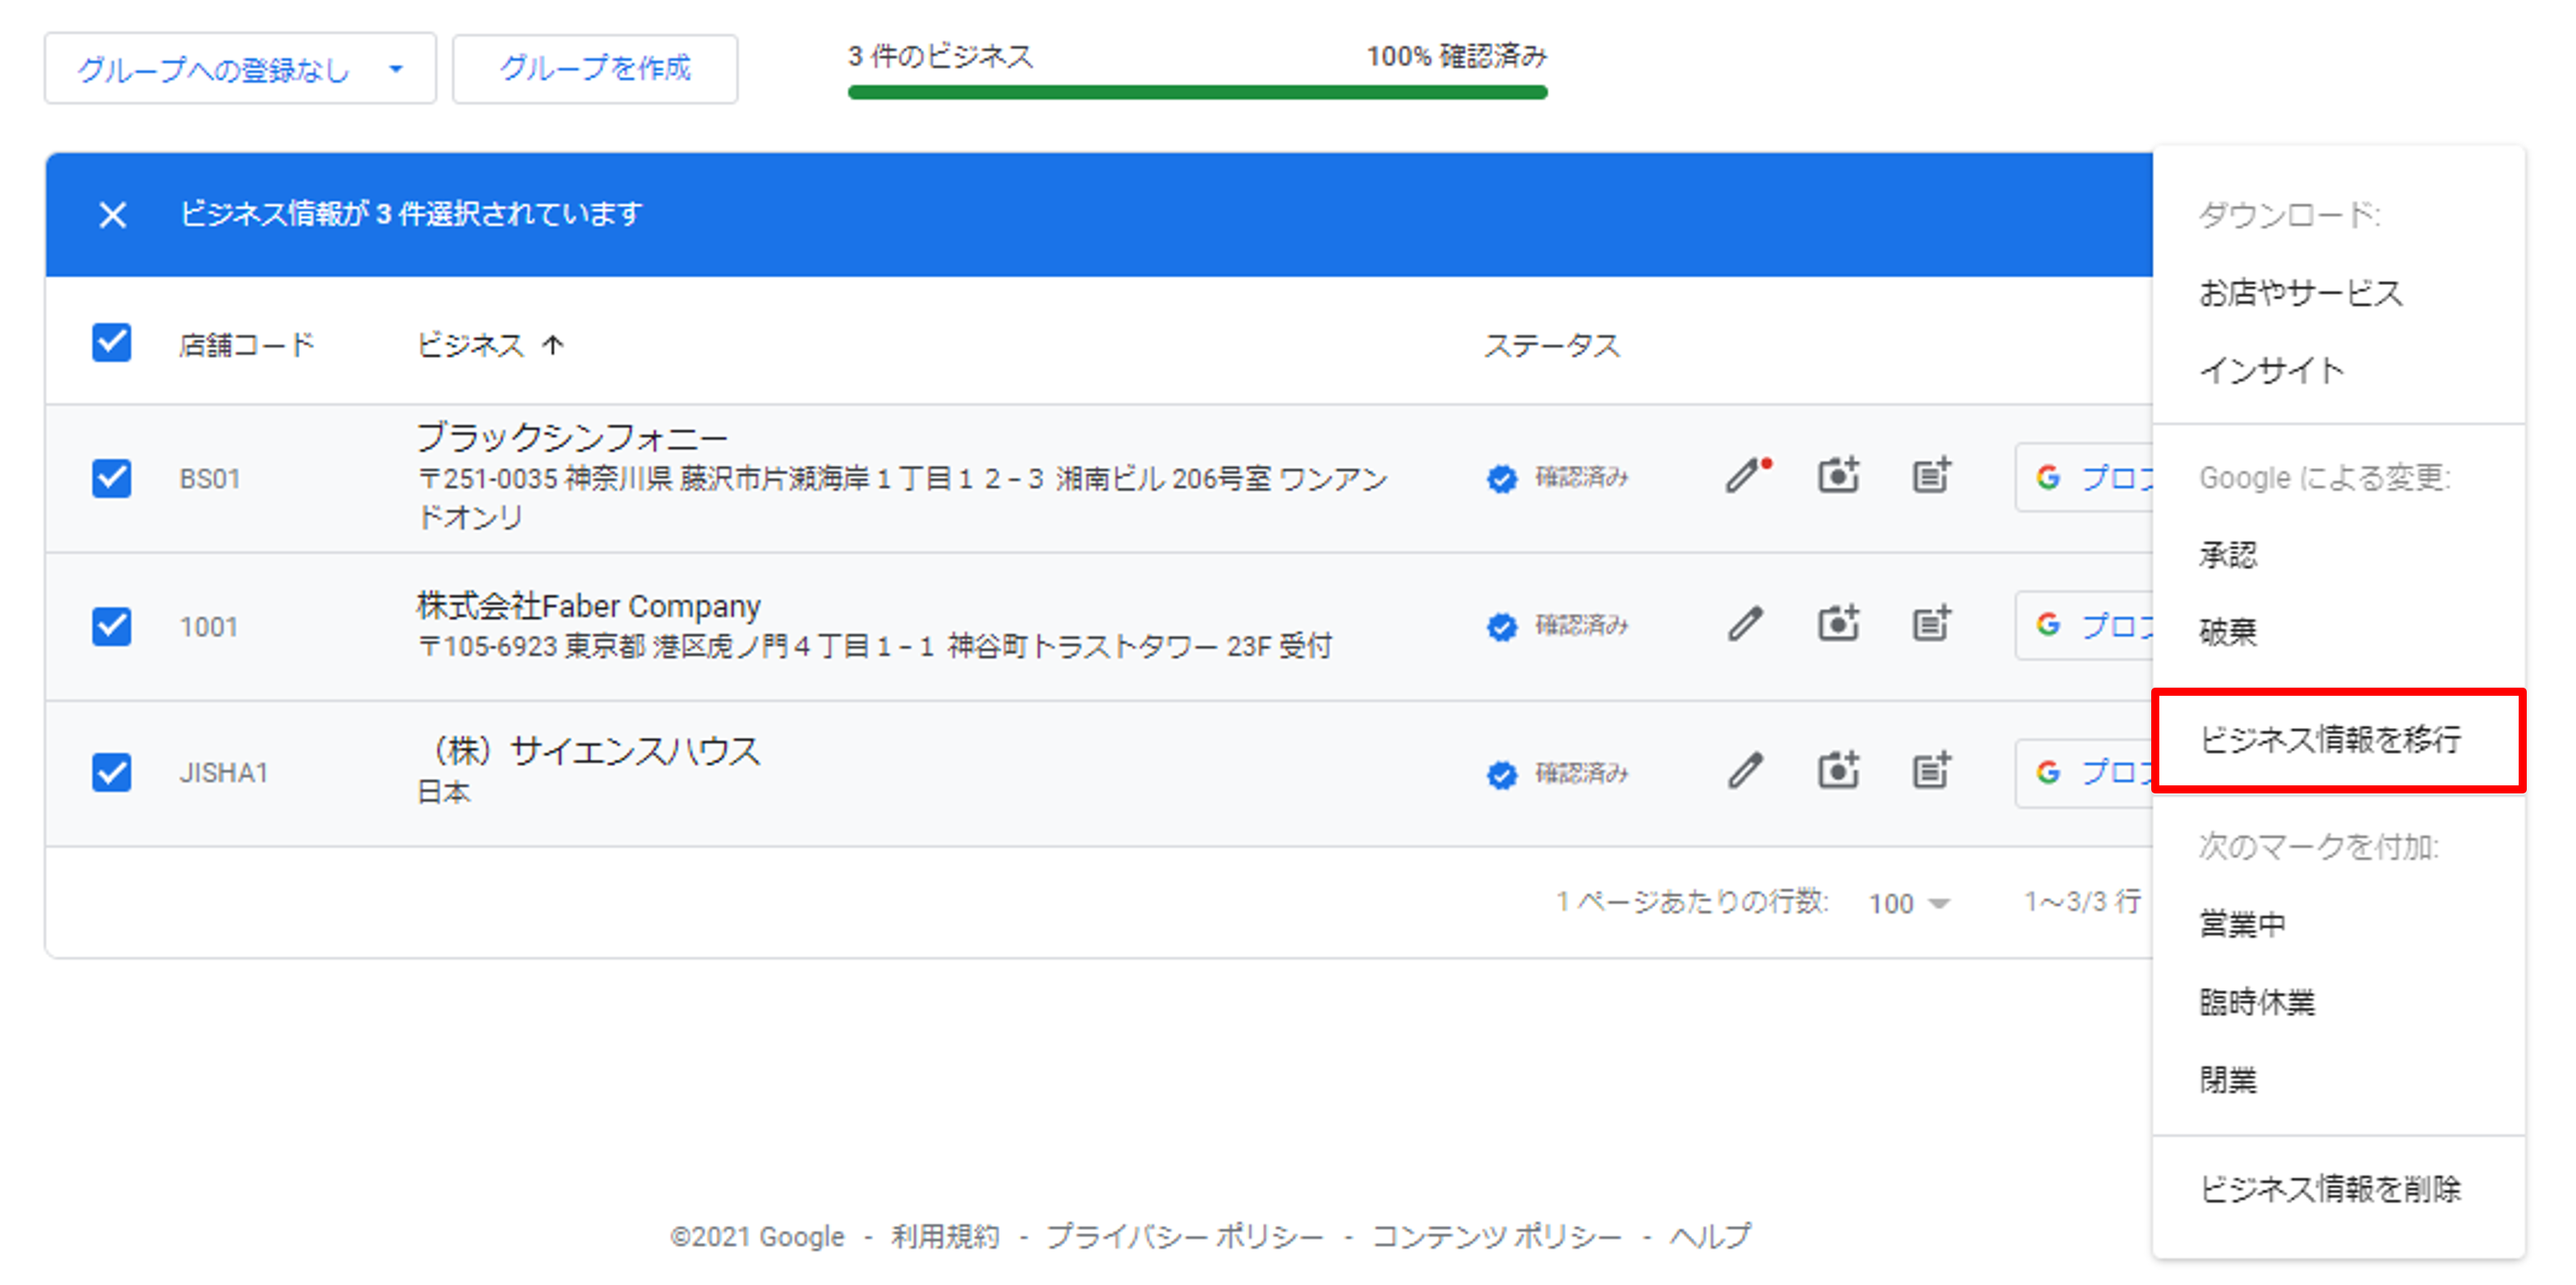Uncheck the BS01 row checkbox

click(x=111, y=479)
